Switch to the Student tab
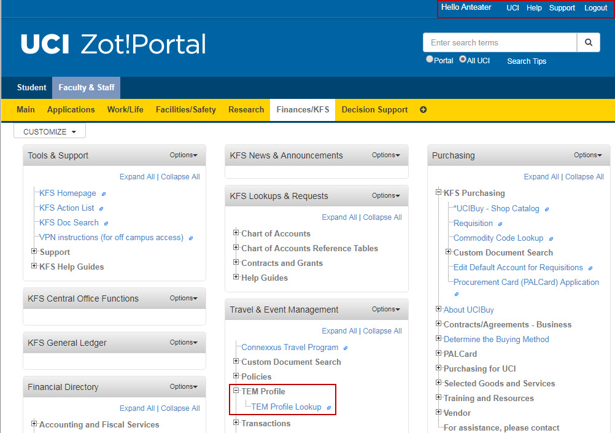Viewport: 615px width, 433px height. (31, 88)
